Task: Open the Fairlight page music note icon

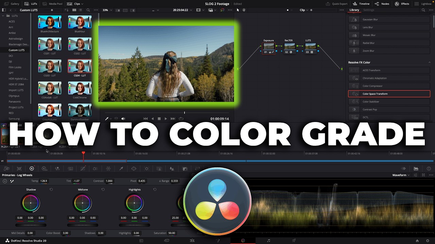Action: 268,241
